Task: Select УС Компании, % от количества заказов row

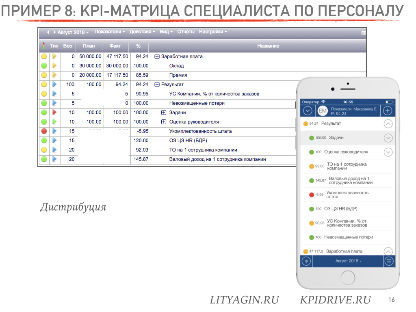Action: 214,94
